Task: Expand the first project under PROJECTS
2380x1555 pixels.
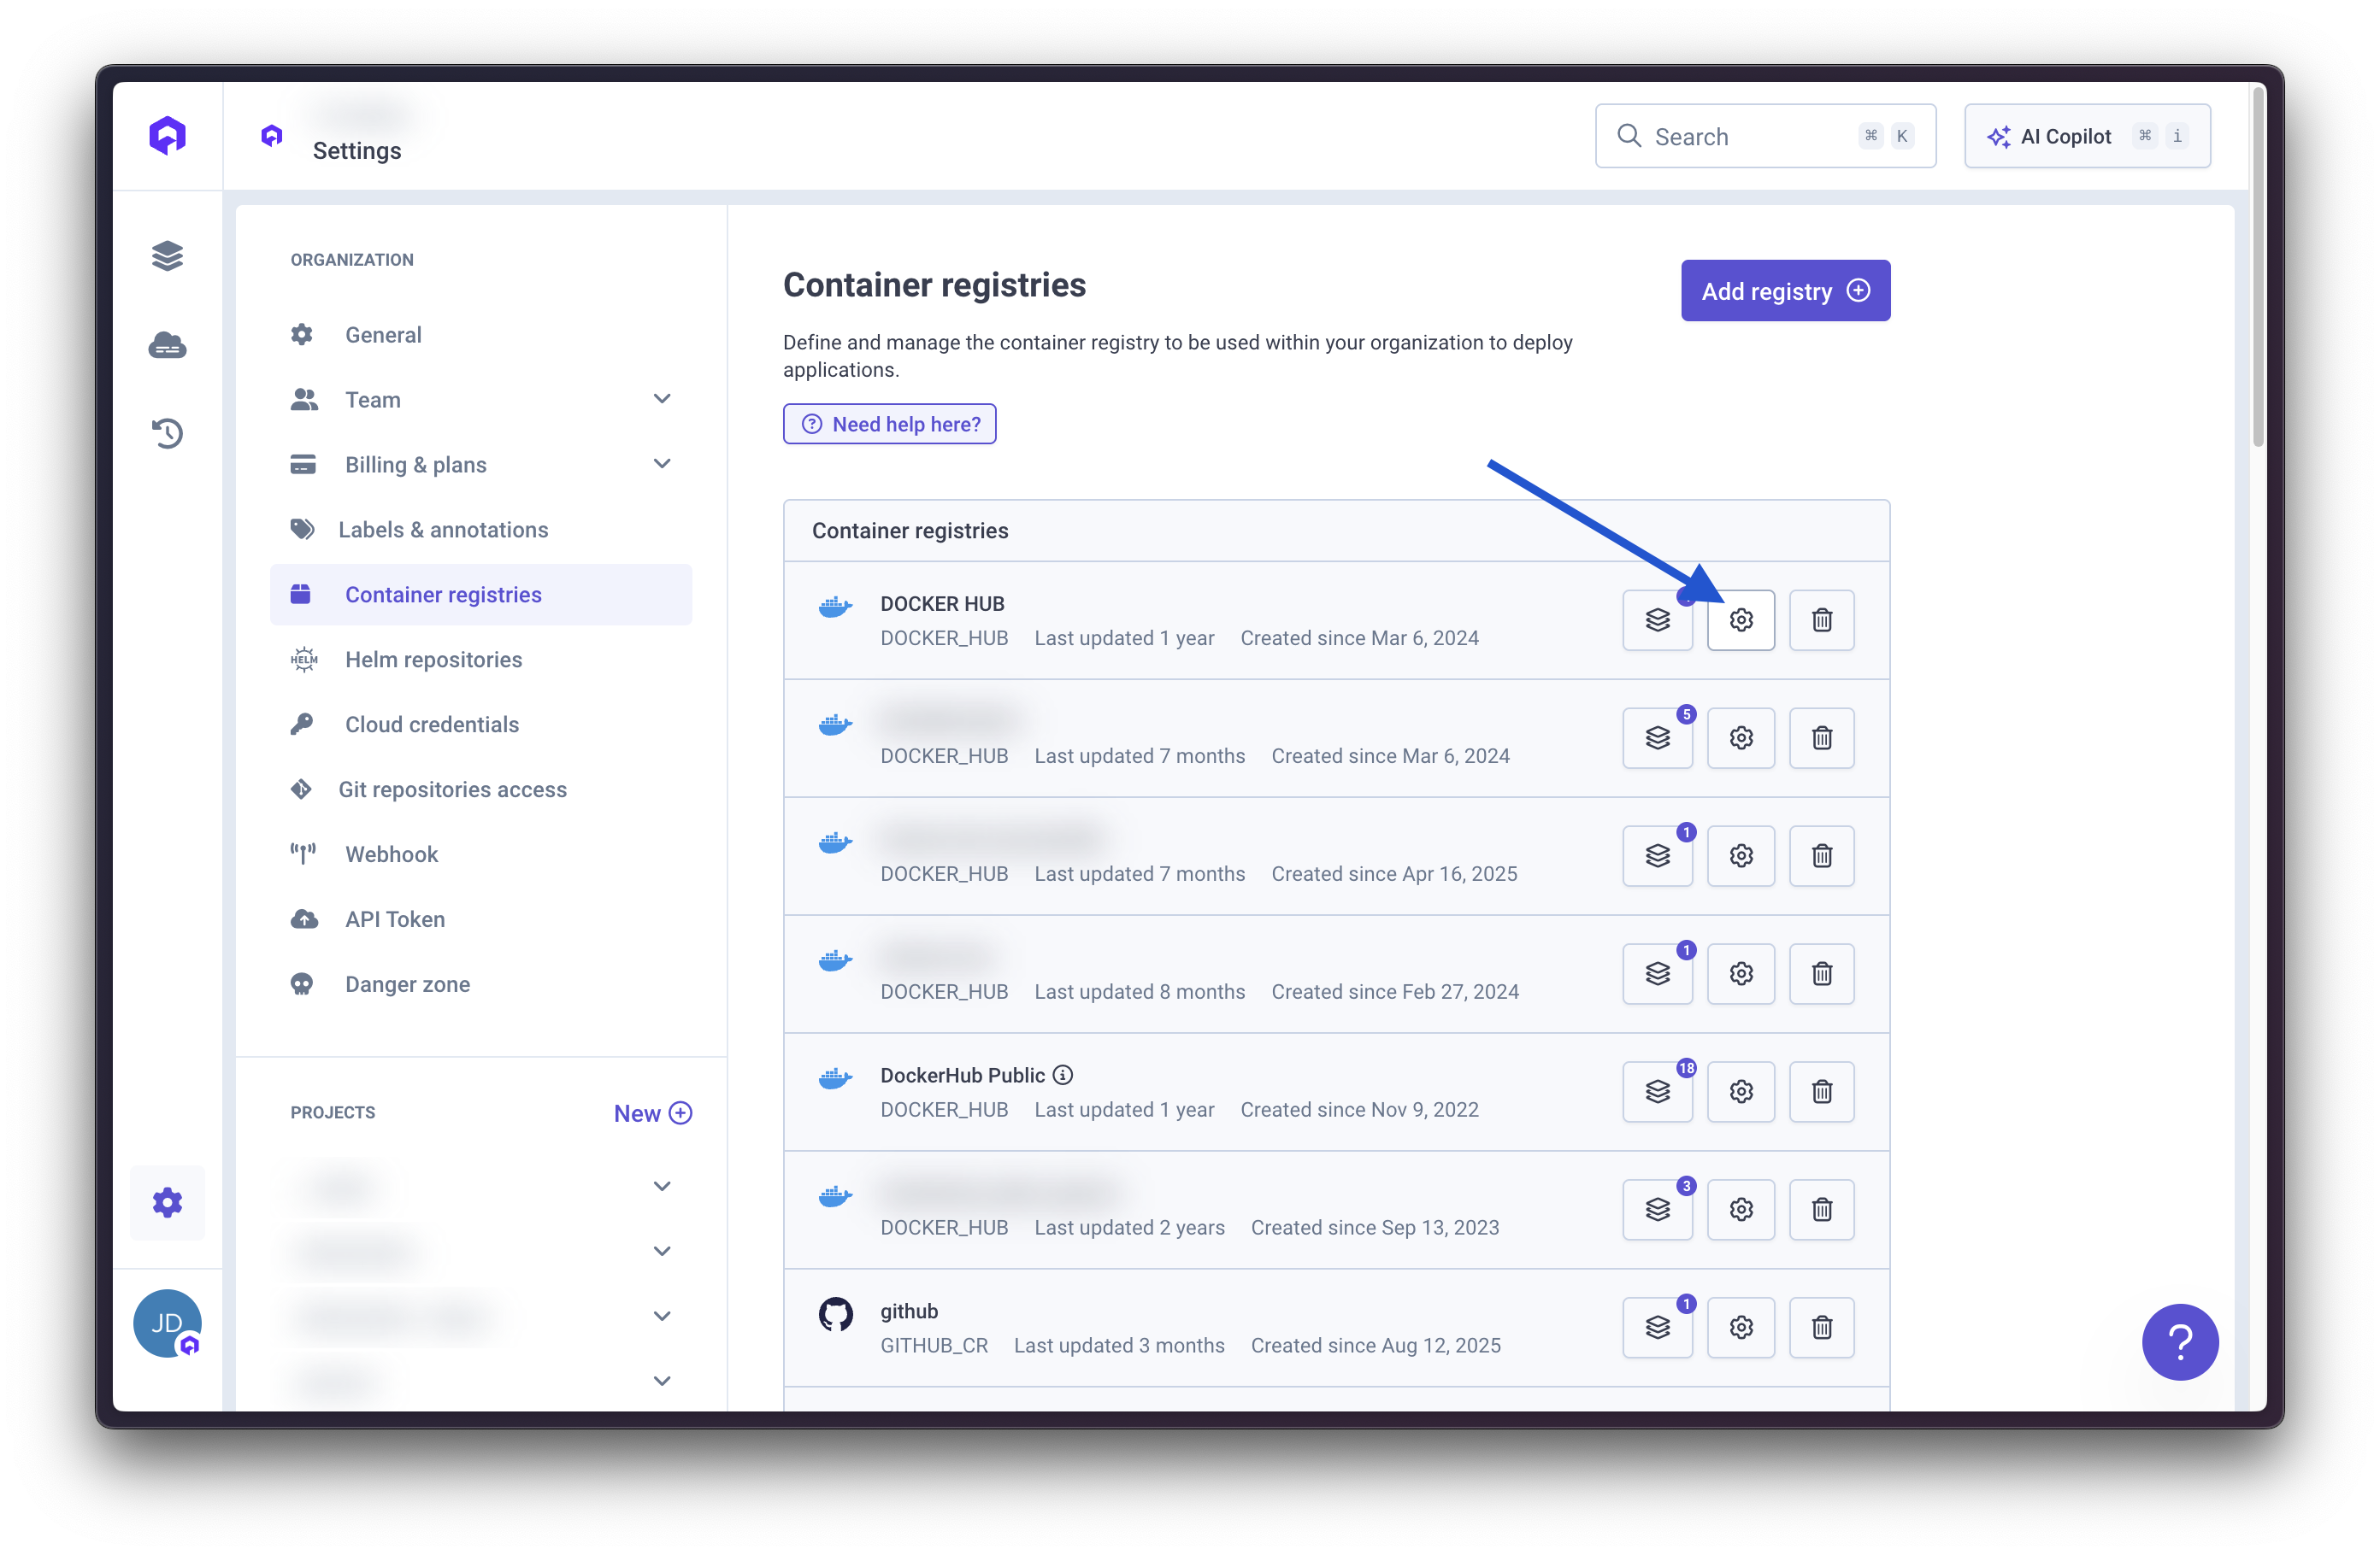Action: coord(662,1185)
